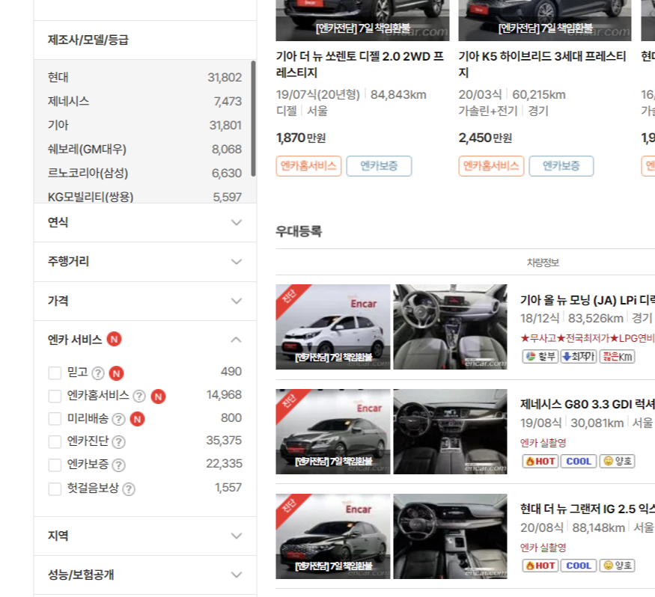Image resolution: width=655 pixels, height=597 pixels.
Task: Click 엔카홈서비스 badge under 쏘렌토
Action: point(308,166)
